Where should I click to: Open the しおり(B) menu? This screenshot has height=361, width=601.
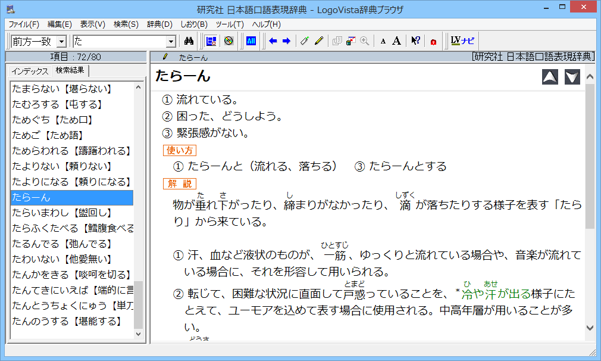tap(194, 24)
